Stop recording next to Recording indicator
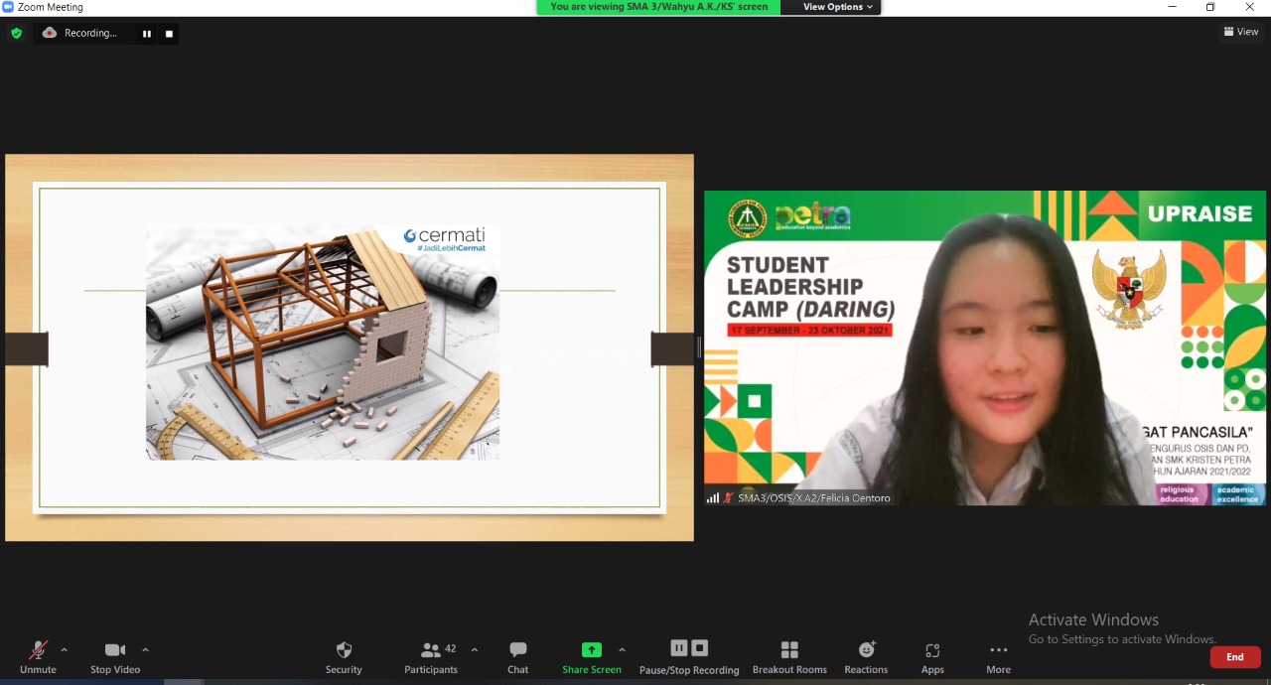1271x685 pixels. pyautogui.click(x=169, y=33)
